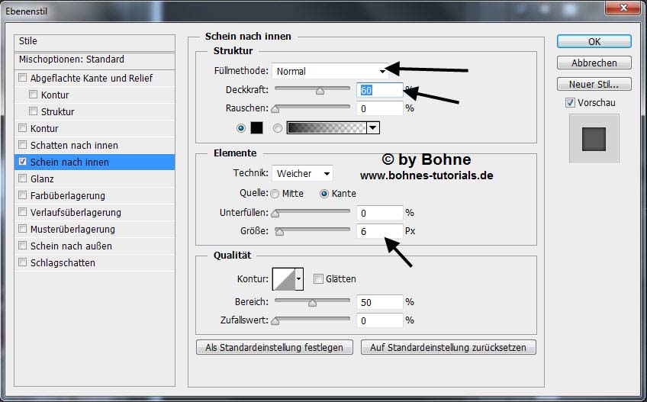Click the style preview thumbnail
This screenshot has width=647, height=402.
pyautogui.click(x=594, y=139)
